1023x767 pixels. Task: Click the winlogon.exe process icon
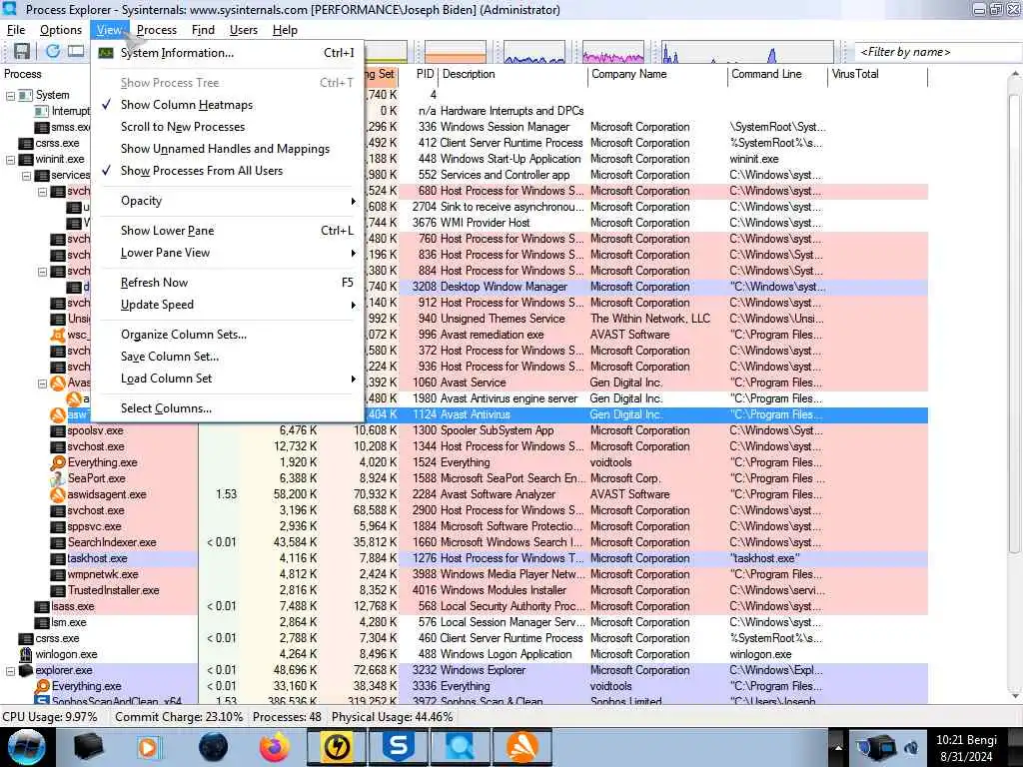pos(26,654)
